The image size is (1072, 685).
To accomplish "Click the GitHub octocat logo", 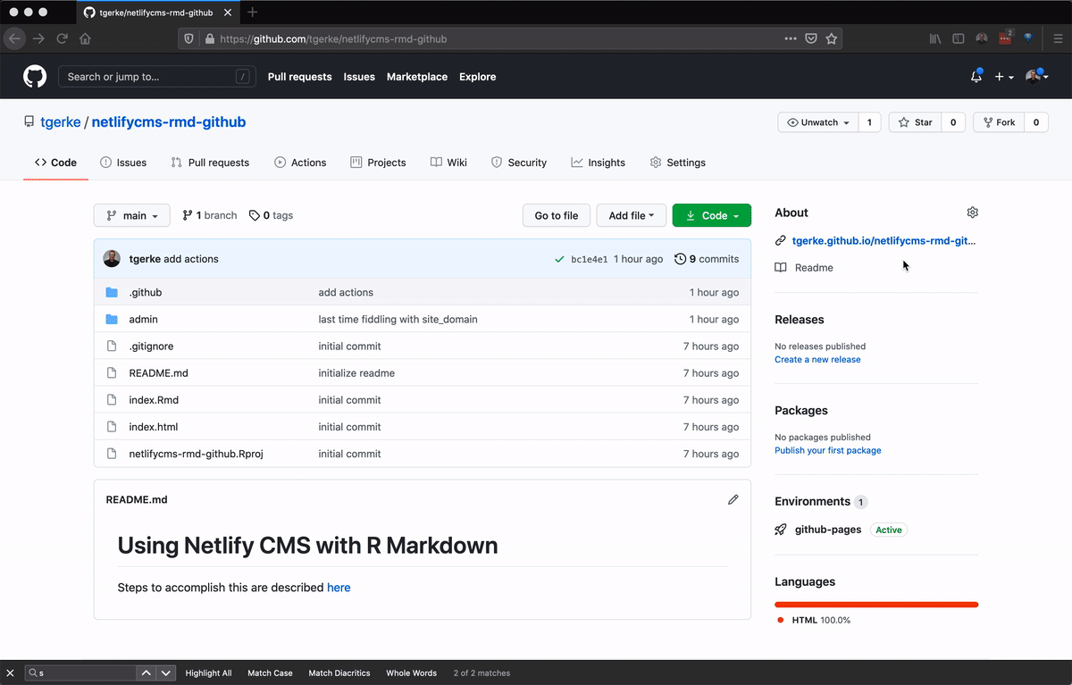I will [35, 77].
